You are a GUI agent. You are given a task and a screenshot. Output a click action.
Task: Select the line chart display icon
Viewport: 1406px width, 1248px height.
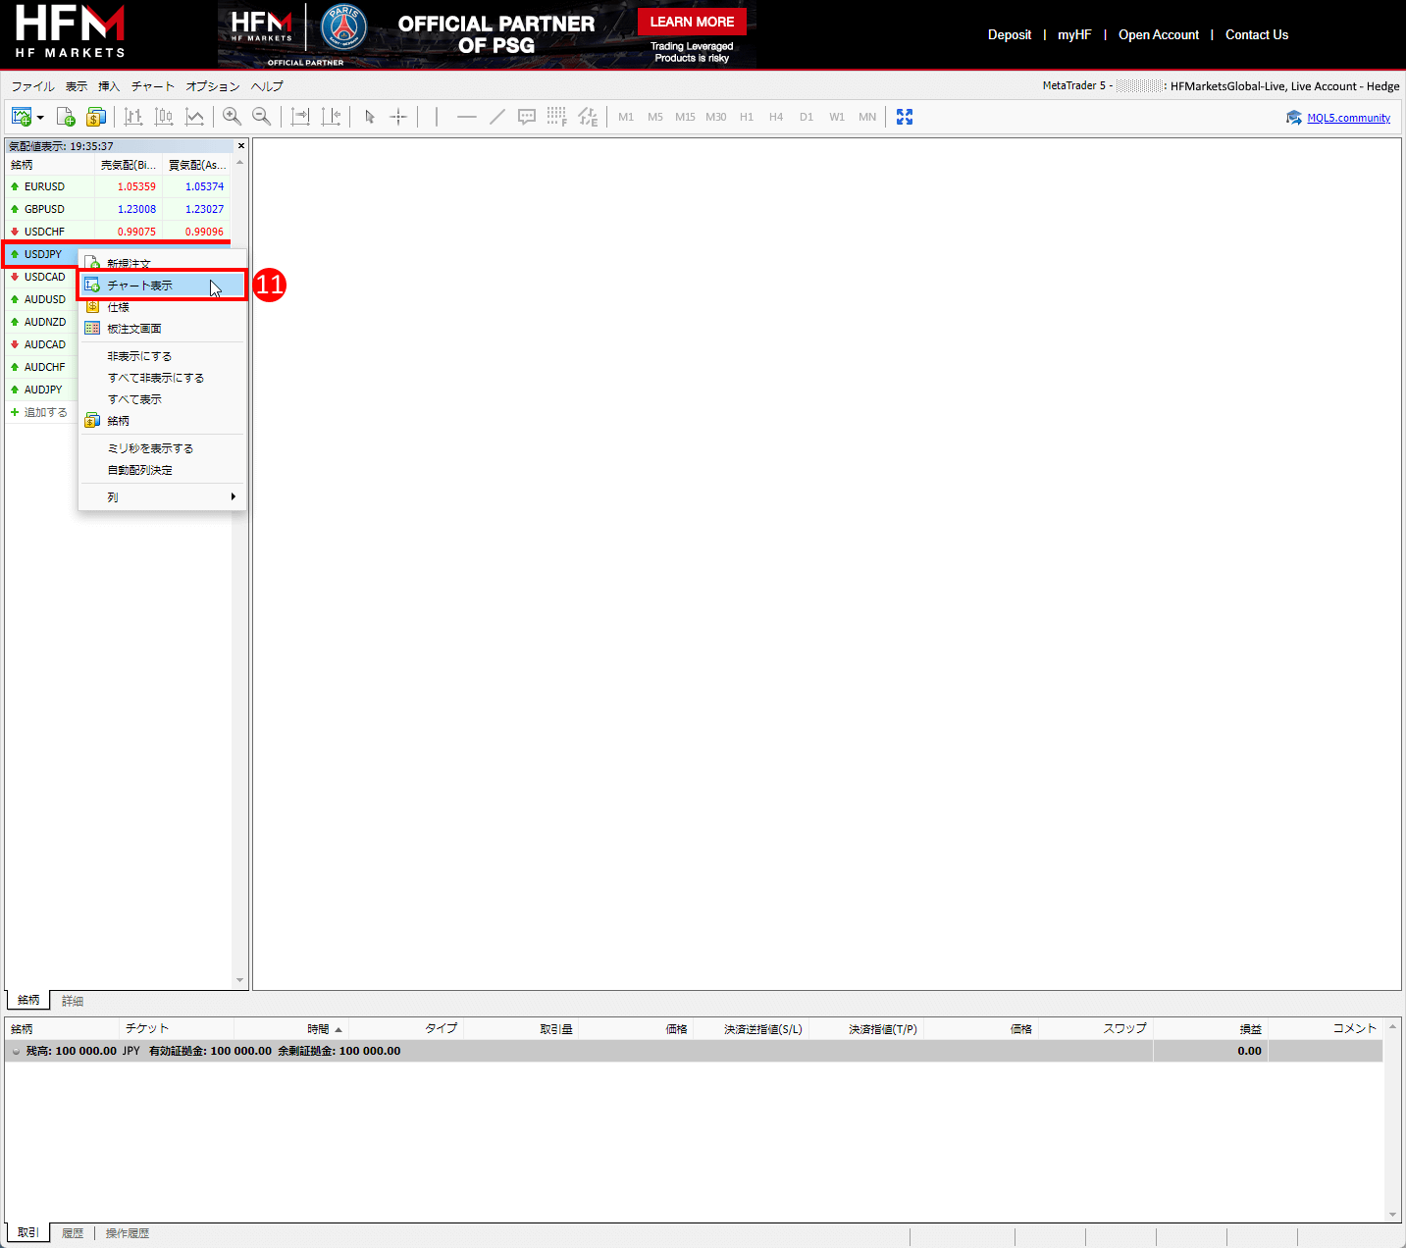click(x=195, y=117)
